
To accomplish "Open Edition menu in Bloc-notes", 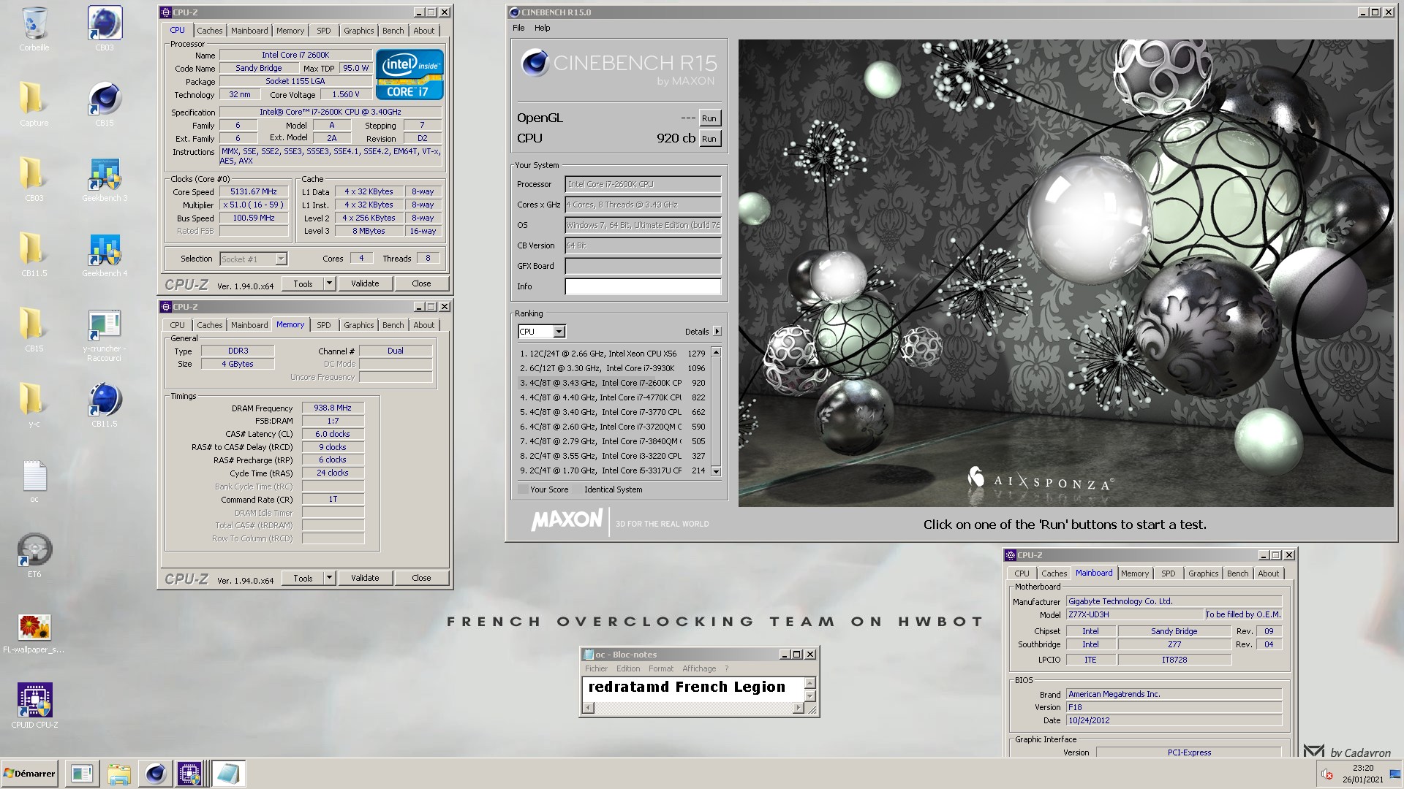I will pos(627,668).
